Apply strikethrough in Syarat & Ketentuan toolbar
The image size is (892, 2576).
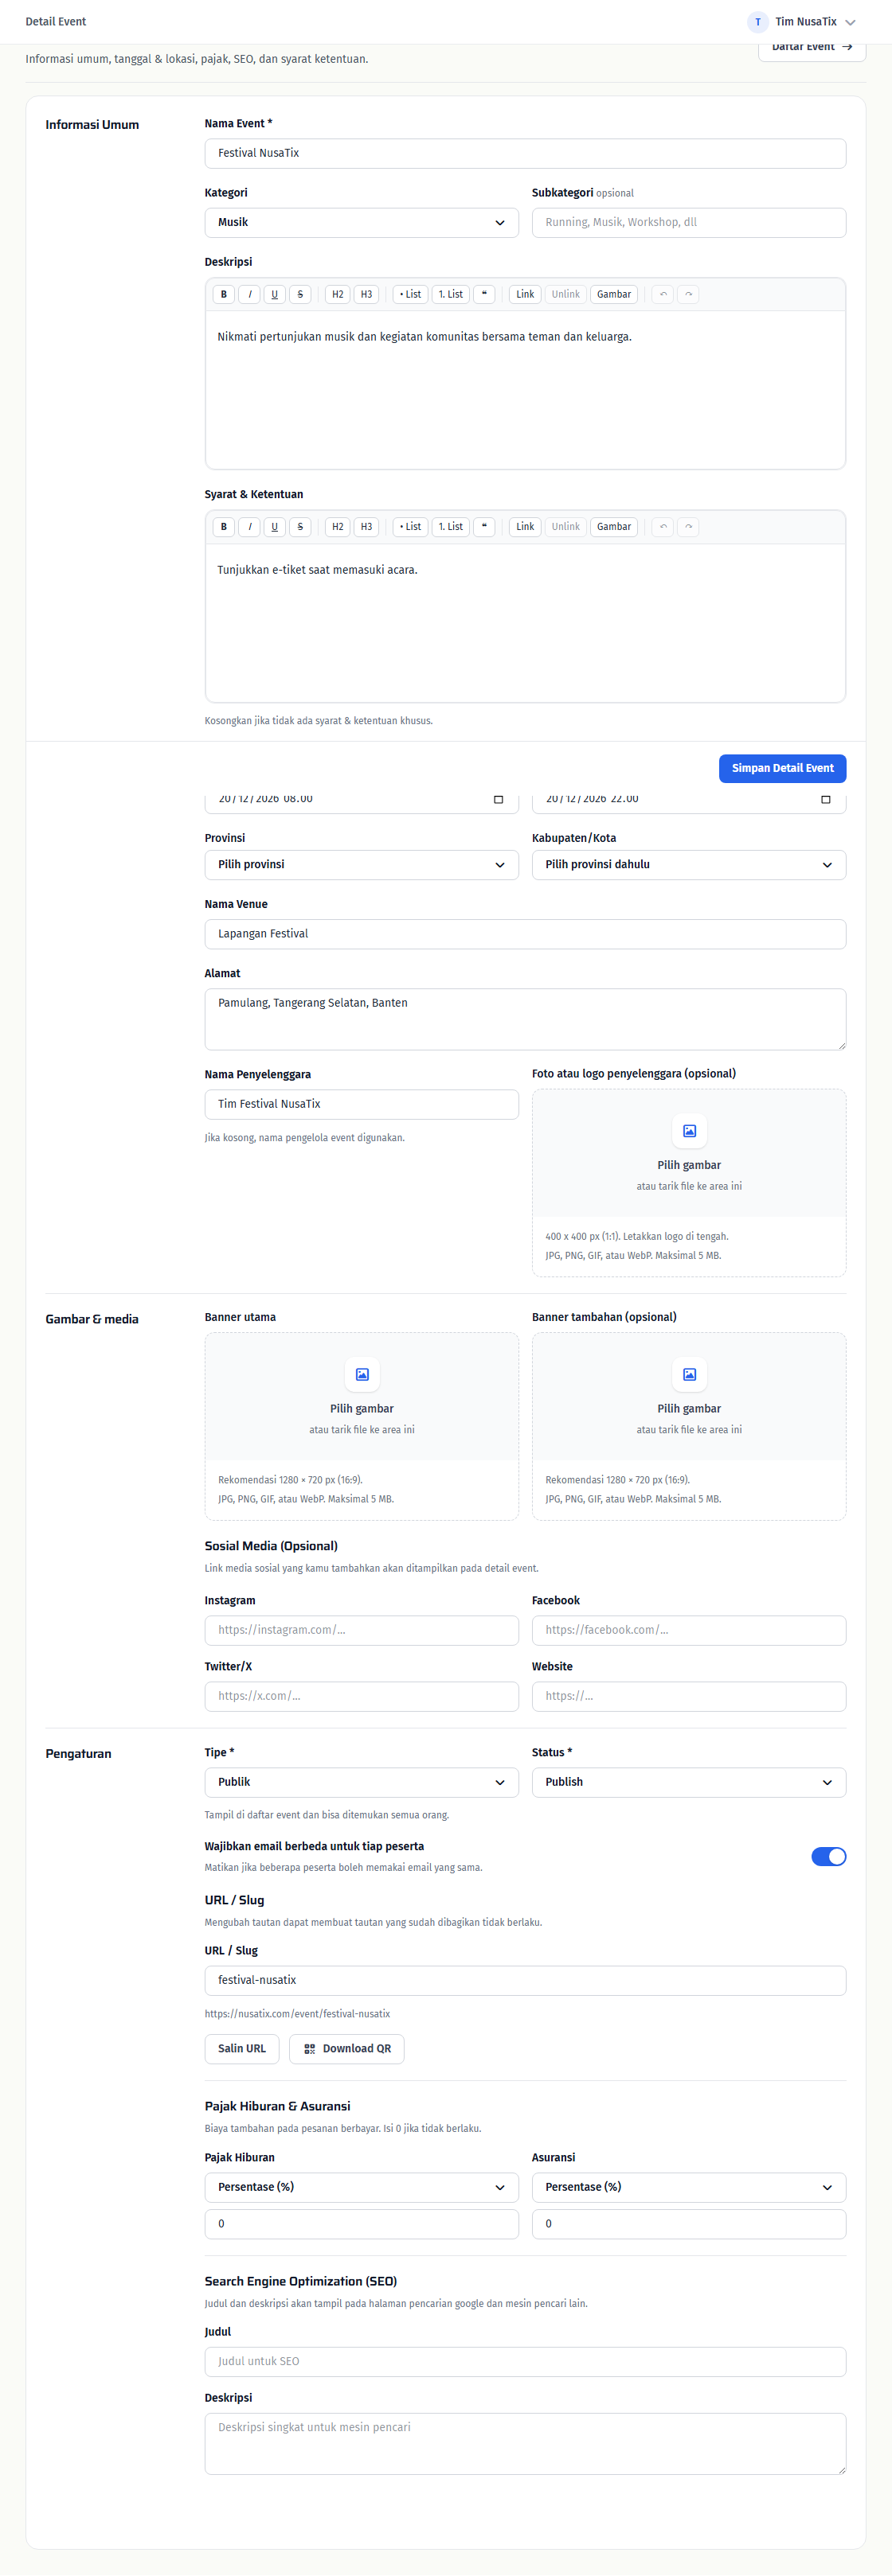click(x=300, y=527)
